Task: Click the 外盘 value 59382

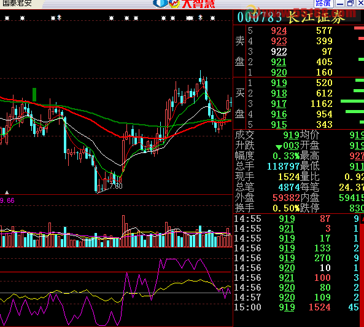Action: (x=286, y=198)
